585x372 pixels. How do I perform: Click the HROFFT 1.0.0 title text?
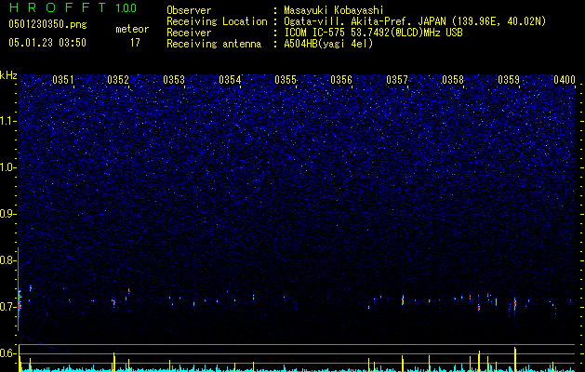click(x=73, y=7)
